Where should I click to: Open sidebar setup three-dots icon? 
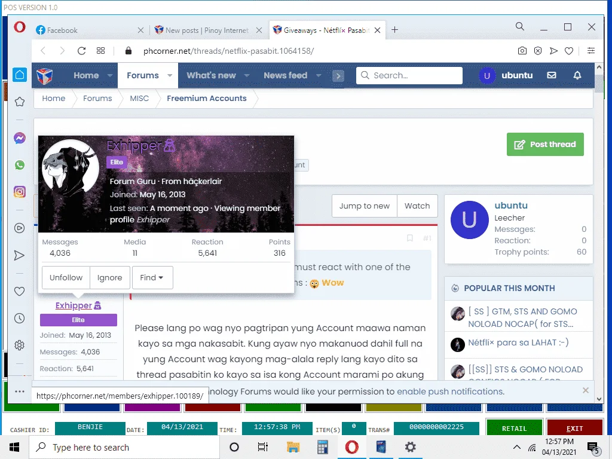(20, 391)
